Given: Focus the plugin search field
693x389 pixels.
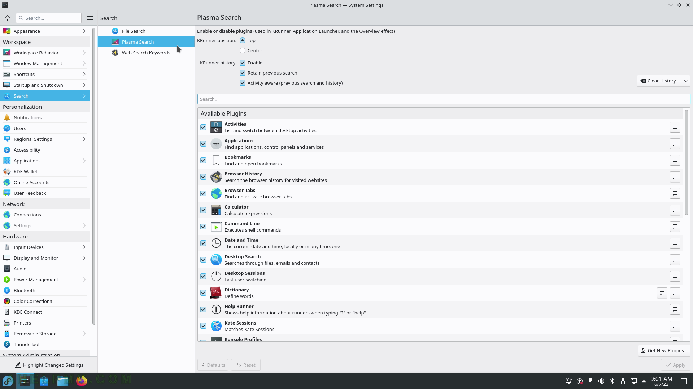Looking at the screenshot, I should 444,99.
